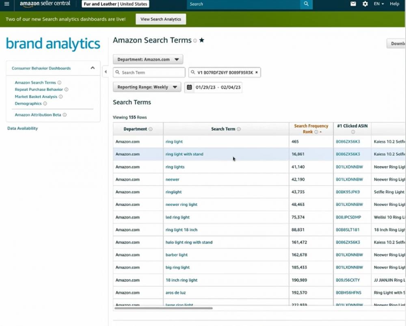The width and height of the screenshot is (406, 326).
Task: Open ASIN B09J56CXTY link
Action: (x=348, y=280)
